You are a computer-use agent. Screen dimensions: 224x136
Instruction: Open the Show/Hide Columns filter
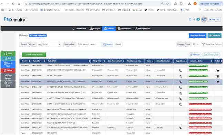[x=212, y=45]
